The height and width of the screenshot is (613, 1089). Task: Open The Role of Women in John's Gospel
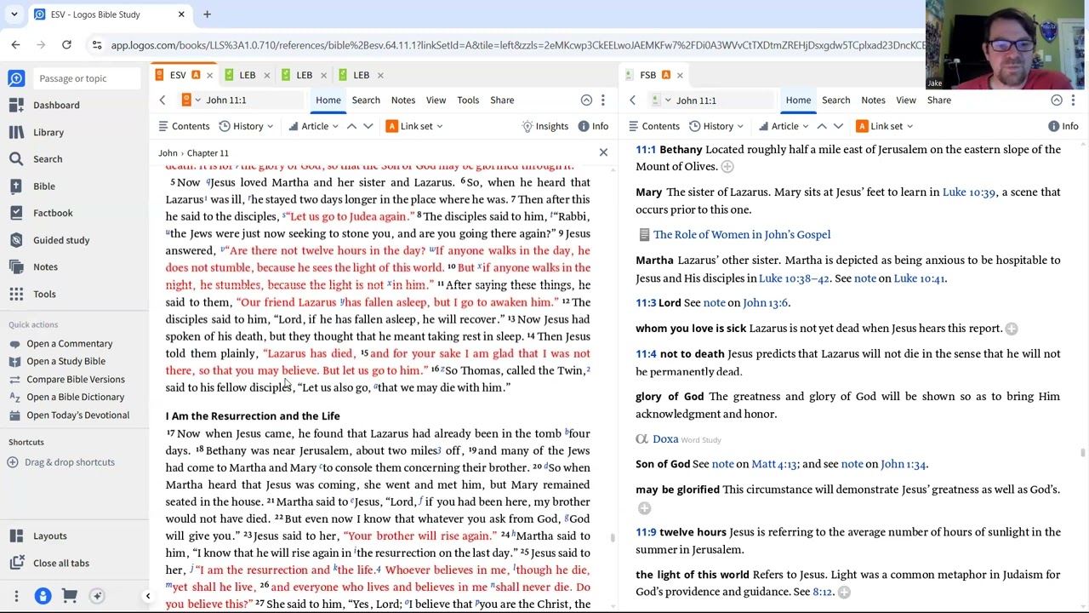click(741, 235)
